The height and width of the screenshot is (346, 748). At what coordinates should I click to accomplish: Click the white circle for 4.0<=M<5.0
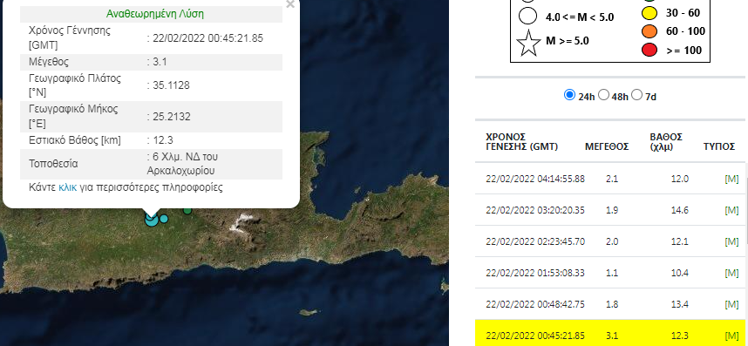coord(528,16)
